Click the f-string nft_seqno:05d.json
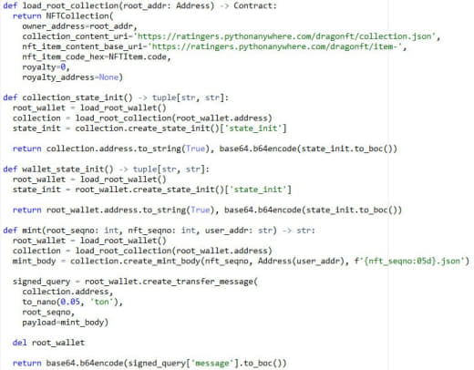Viewport: 474px width, 370px height. 412,262
